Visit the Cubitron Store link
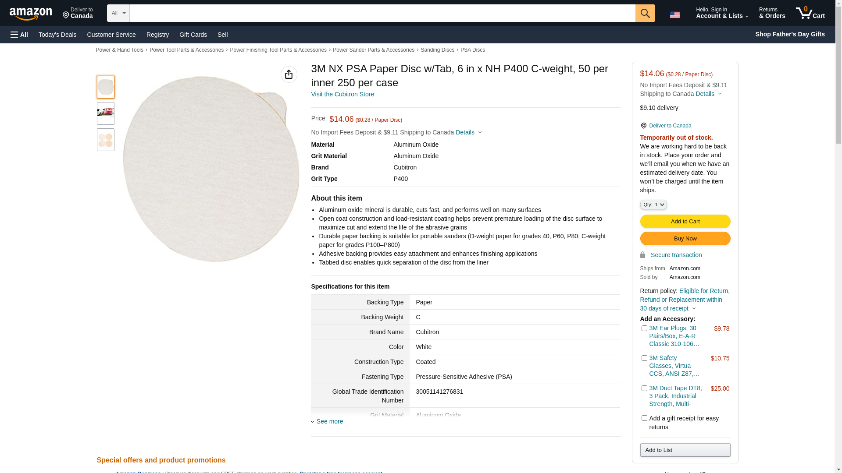Screen dimensions: 842x473 (x=342, y=94)
